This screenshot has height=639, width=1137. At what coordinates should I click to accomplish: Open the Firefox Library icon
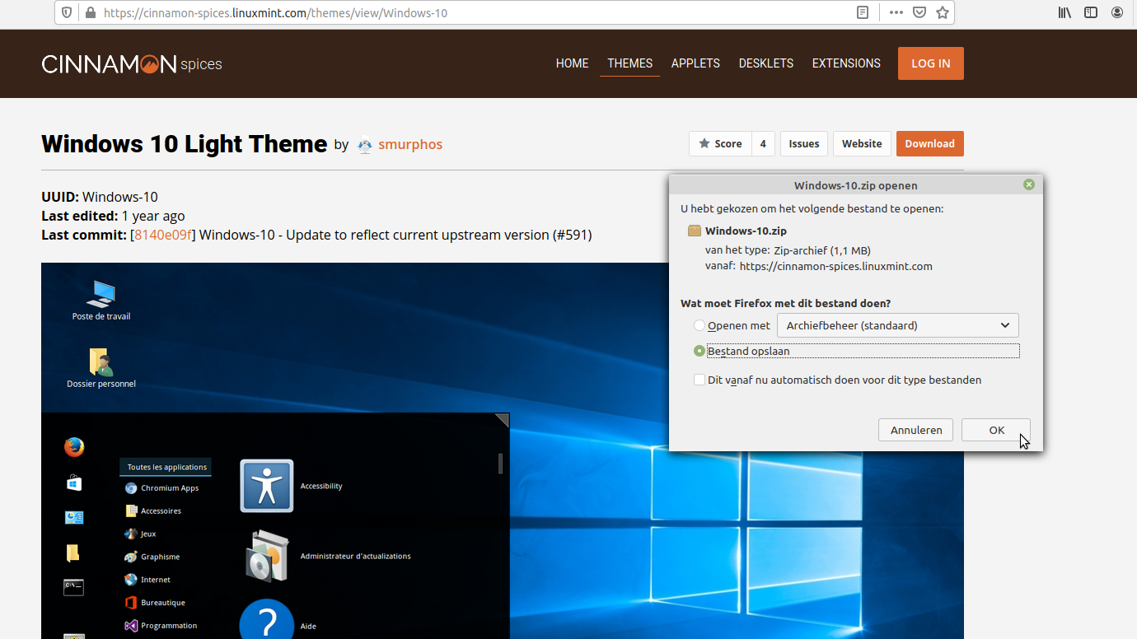click(1064, 12)
